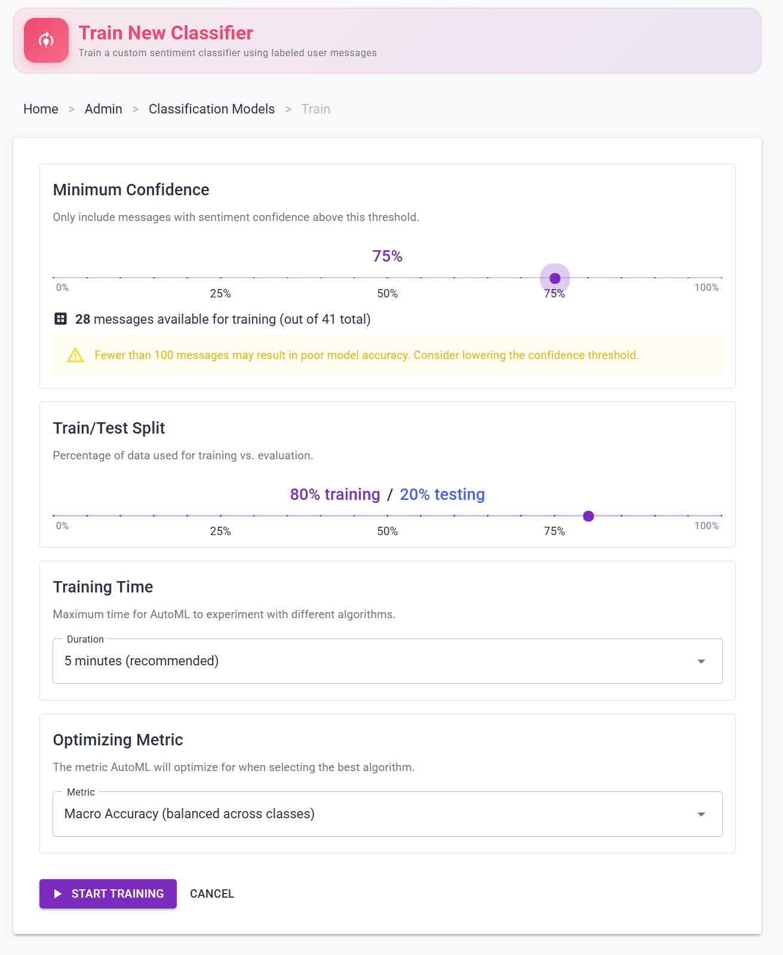This screenshot has height=955, width=783.
Task: Set Minimum Confidence slider to 25% mark
Action: pos(220,278)
